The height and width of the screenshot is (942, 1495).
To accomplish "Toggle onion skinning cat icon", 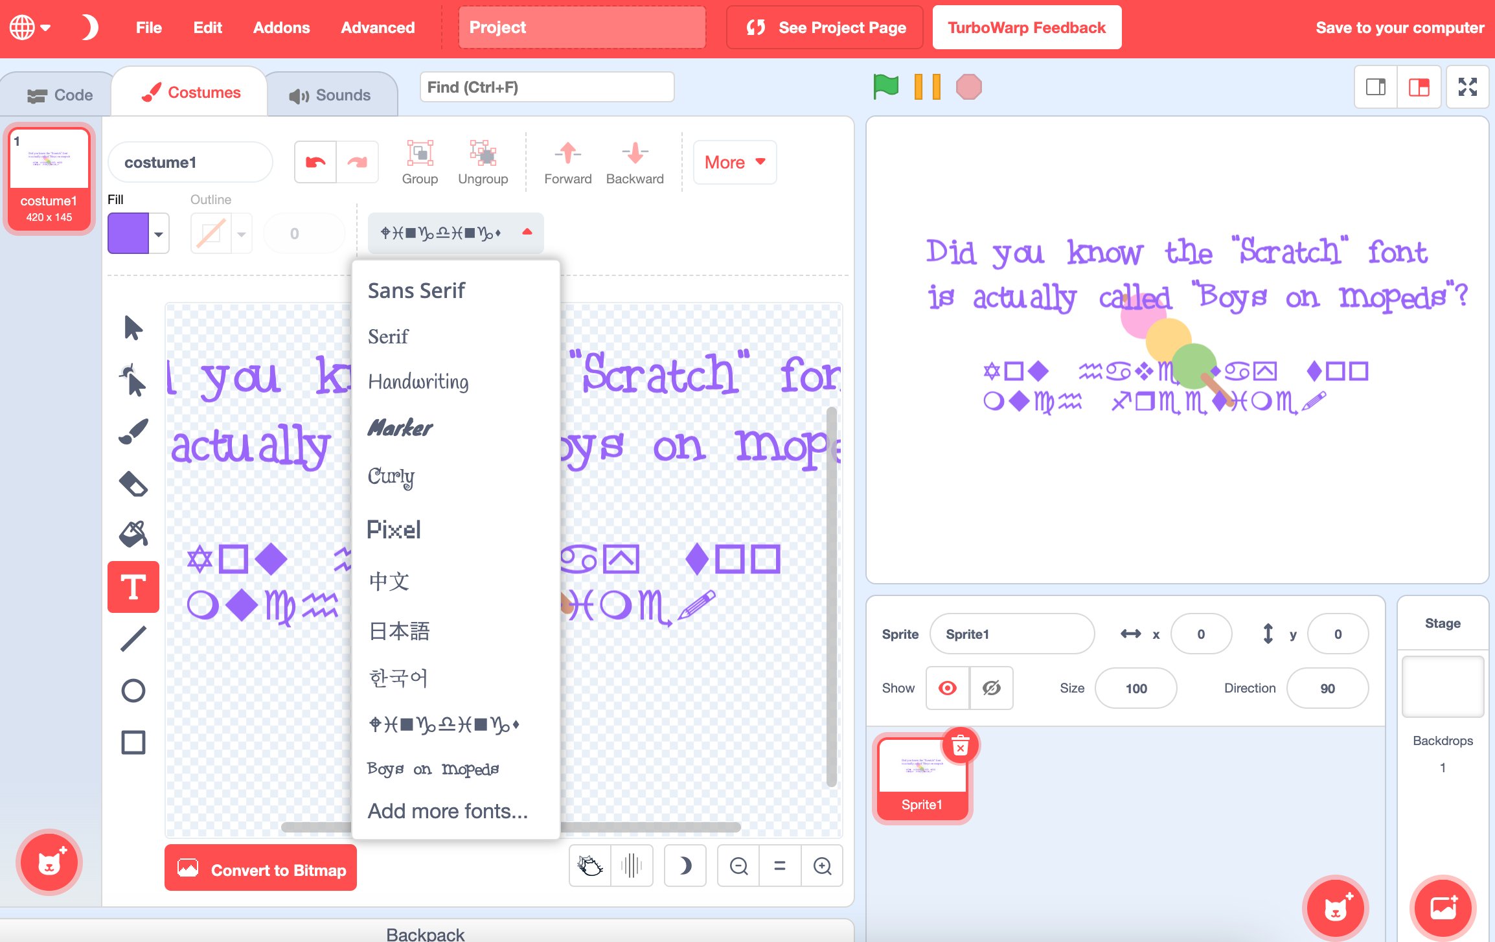I will point(590,866).
